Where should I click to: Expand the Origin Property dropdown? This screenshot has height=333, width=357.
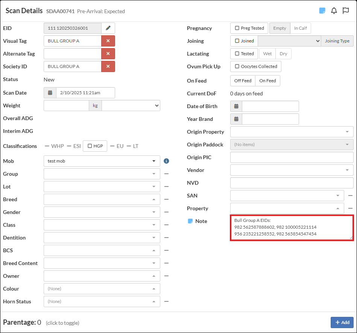pos(346,132)
